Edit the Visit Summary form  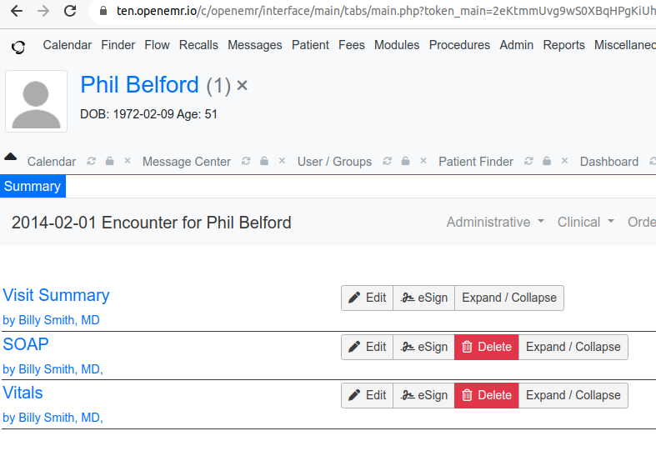coord(367,298)
